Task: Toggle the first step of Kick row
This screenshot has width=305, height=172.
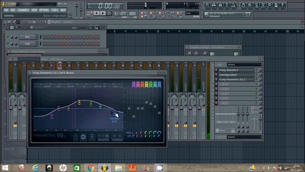Action: (44, 37)
